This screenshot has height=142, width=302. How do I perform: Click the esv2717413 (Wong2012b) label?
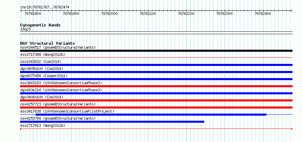[x=43, y=125]
